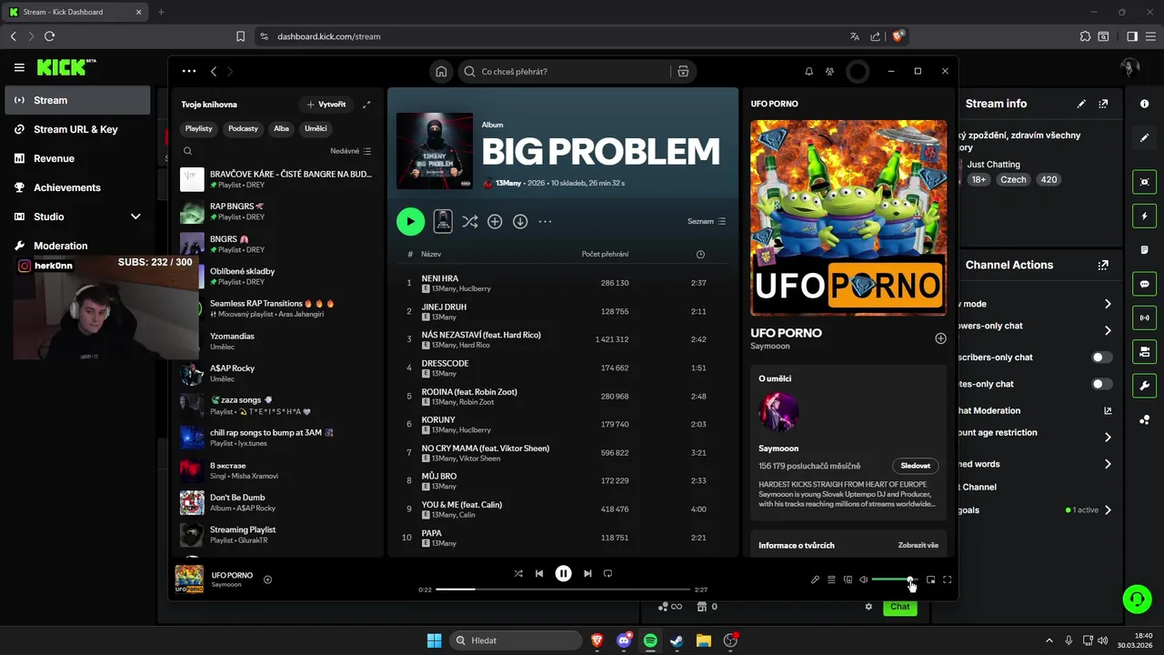
Task: Open album more options three dots
Action: 545,221
